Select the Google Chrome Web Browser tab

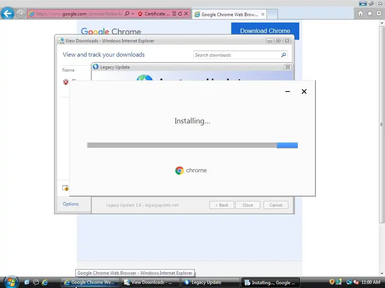coord(229,15)
